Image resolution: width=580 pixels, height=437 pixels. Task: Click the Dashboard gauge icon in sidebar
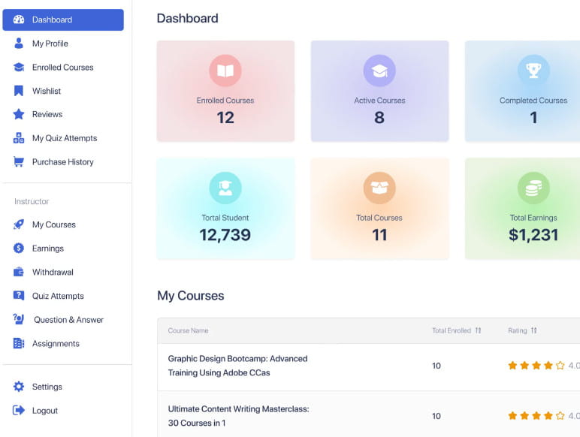click(19, 20)
